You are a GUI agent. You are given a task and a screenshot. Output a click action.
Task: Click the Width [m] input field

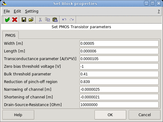click(119, 43)
